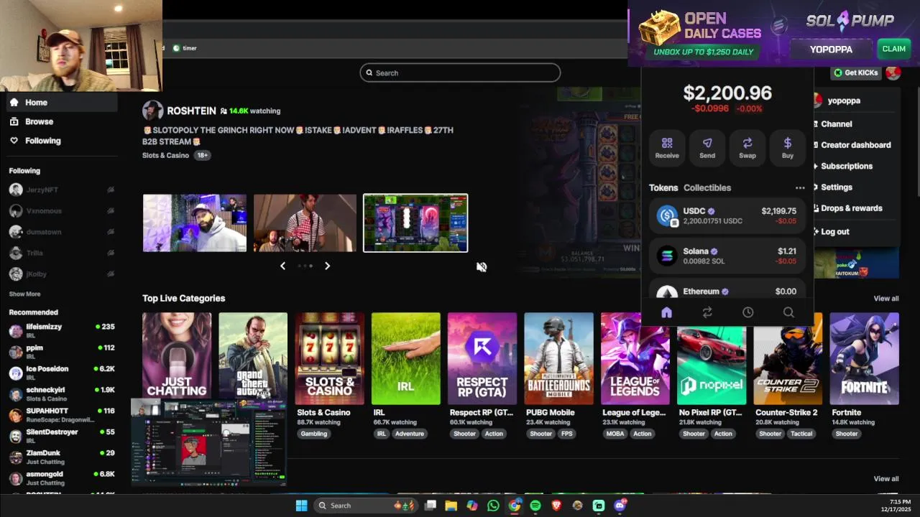Click the Get KICKs button
Viewport: 920px width, 517px height.
tap(855, 73)
